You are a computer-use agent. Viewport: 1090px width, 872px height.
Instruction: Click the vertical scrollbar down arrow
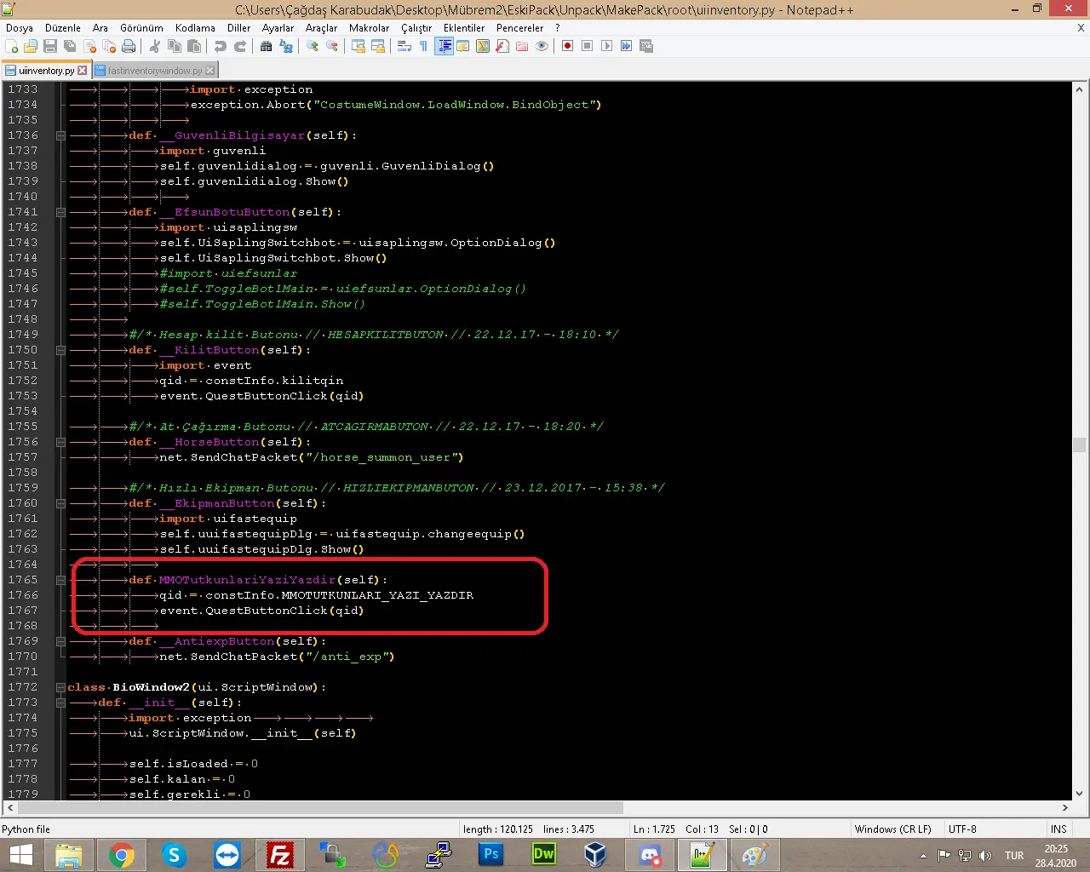[1080, 793]
